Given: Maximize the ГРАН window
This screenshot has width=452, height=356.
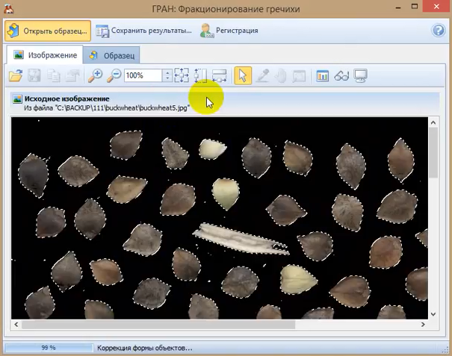Looking at the screenshot, I should 415,6.
